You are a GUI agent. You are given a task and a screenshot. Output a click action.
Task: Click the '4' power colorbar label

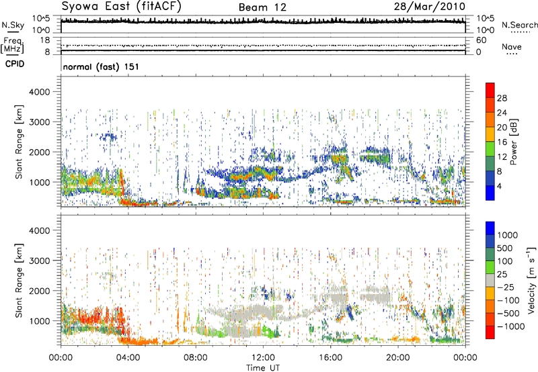point(499,187)
